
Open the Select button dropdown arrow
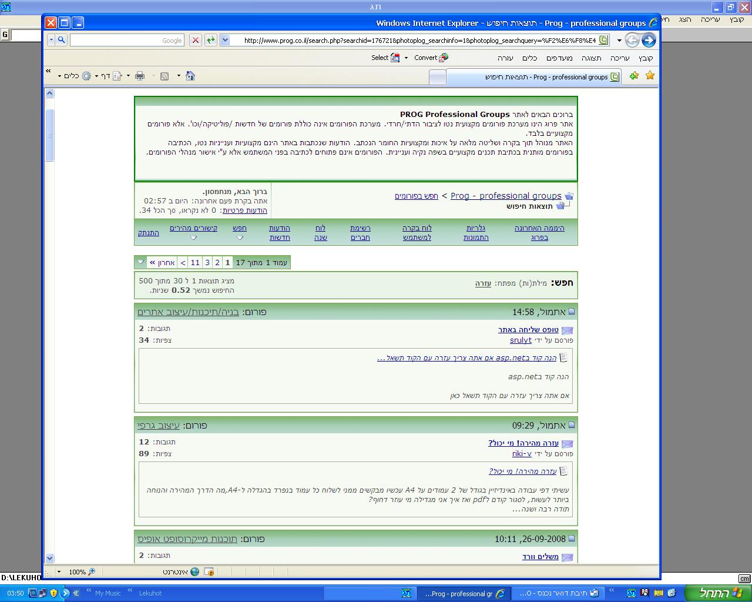coord(406,58)
